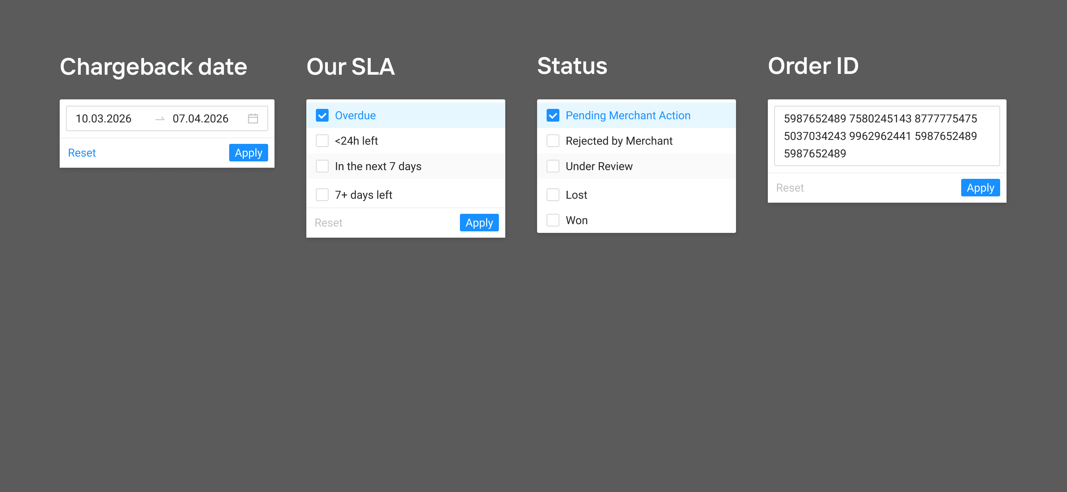Edit end date 07.04.2026
The width and height of the screenshot is (1067, 492).
[201, 119]
